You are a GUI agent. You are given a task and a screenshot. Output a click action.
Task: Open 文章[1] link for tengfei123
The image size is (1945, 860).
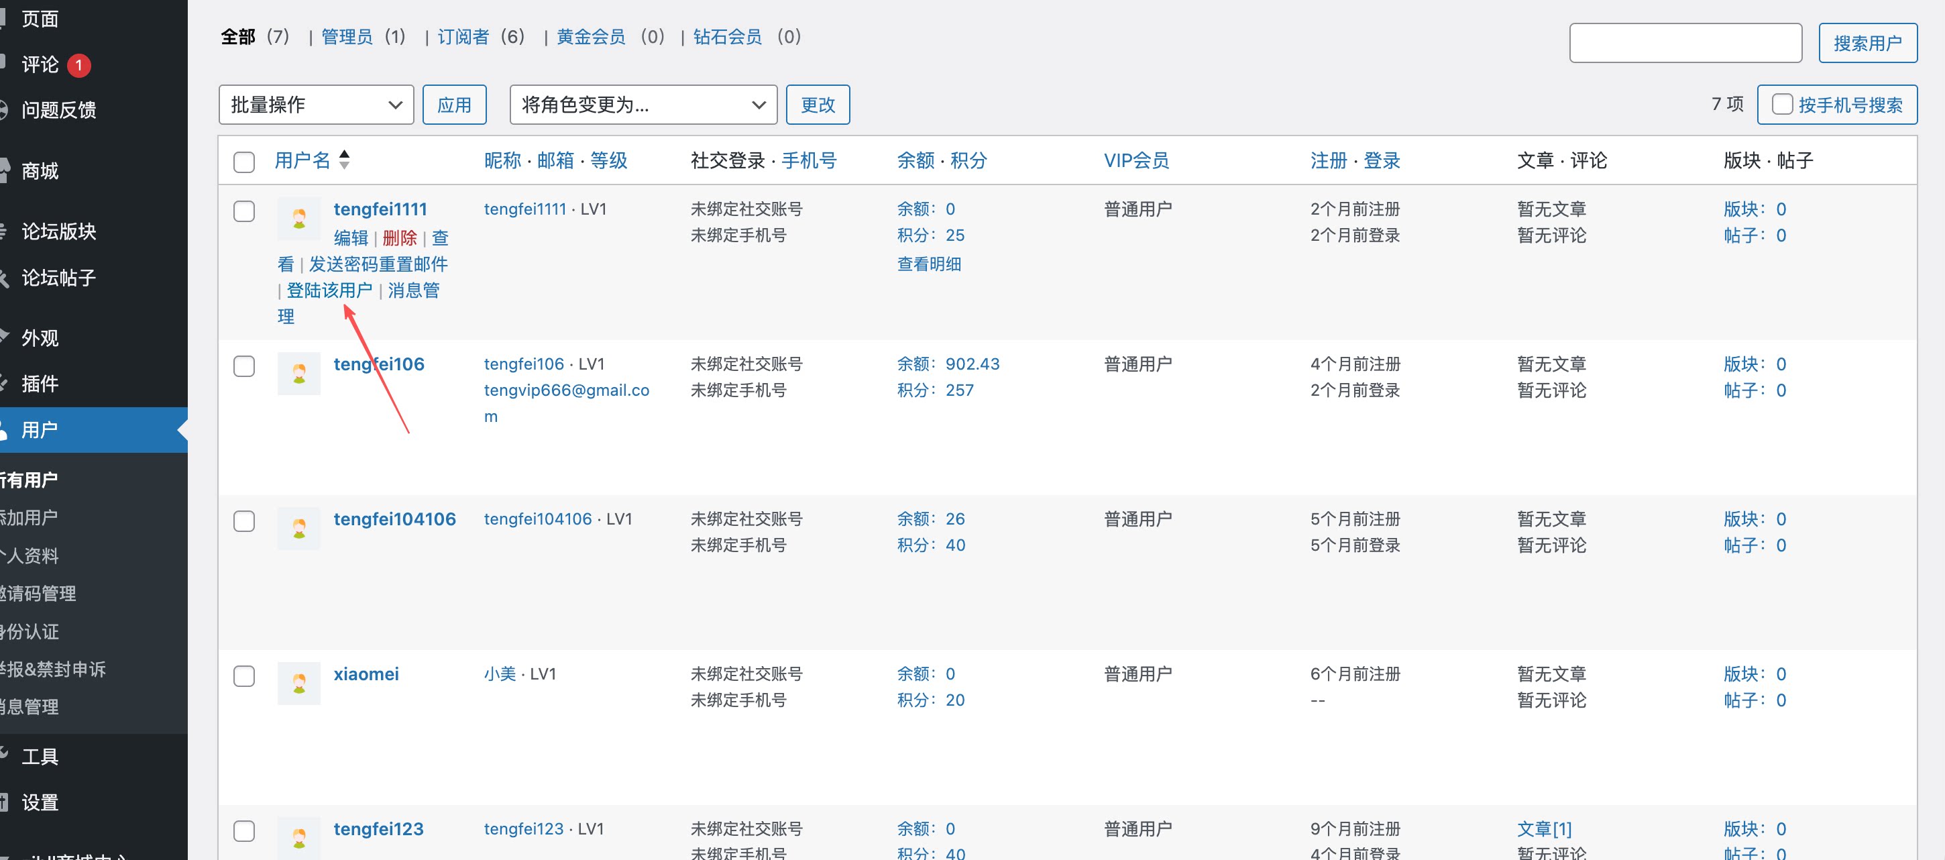pyautogui.click(x=1544, y=829)
